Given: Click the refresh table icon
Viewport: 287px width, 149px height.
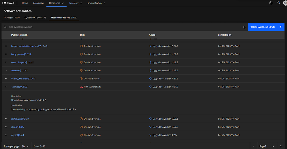Looking at the screenshot, I should (244, 27).
